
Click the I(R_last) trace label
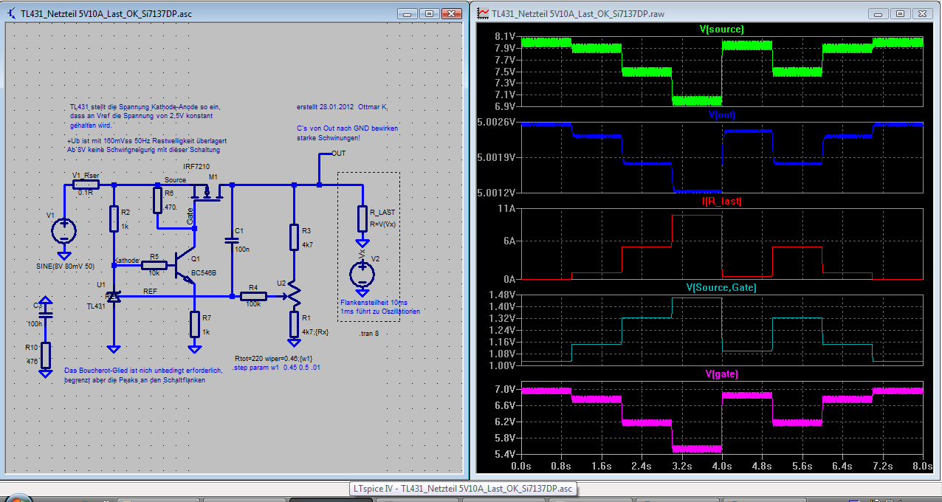pyautogui.click(x=722, y=201)
